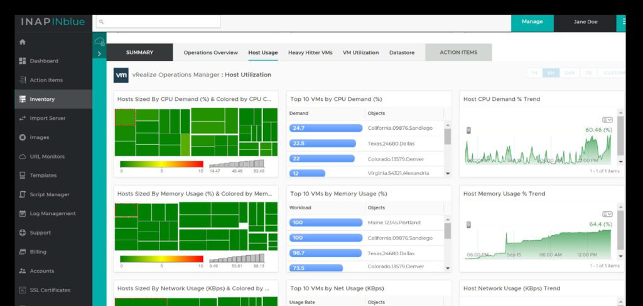Open Log Management
This screenshot has width=643, height=306.
(53, 213)
